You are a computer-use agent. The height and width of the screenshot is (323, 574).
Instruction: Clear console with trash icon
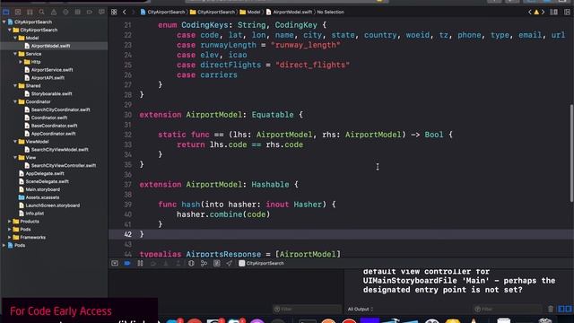pos(551,309)
